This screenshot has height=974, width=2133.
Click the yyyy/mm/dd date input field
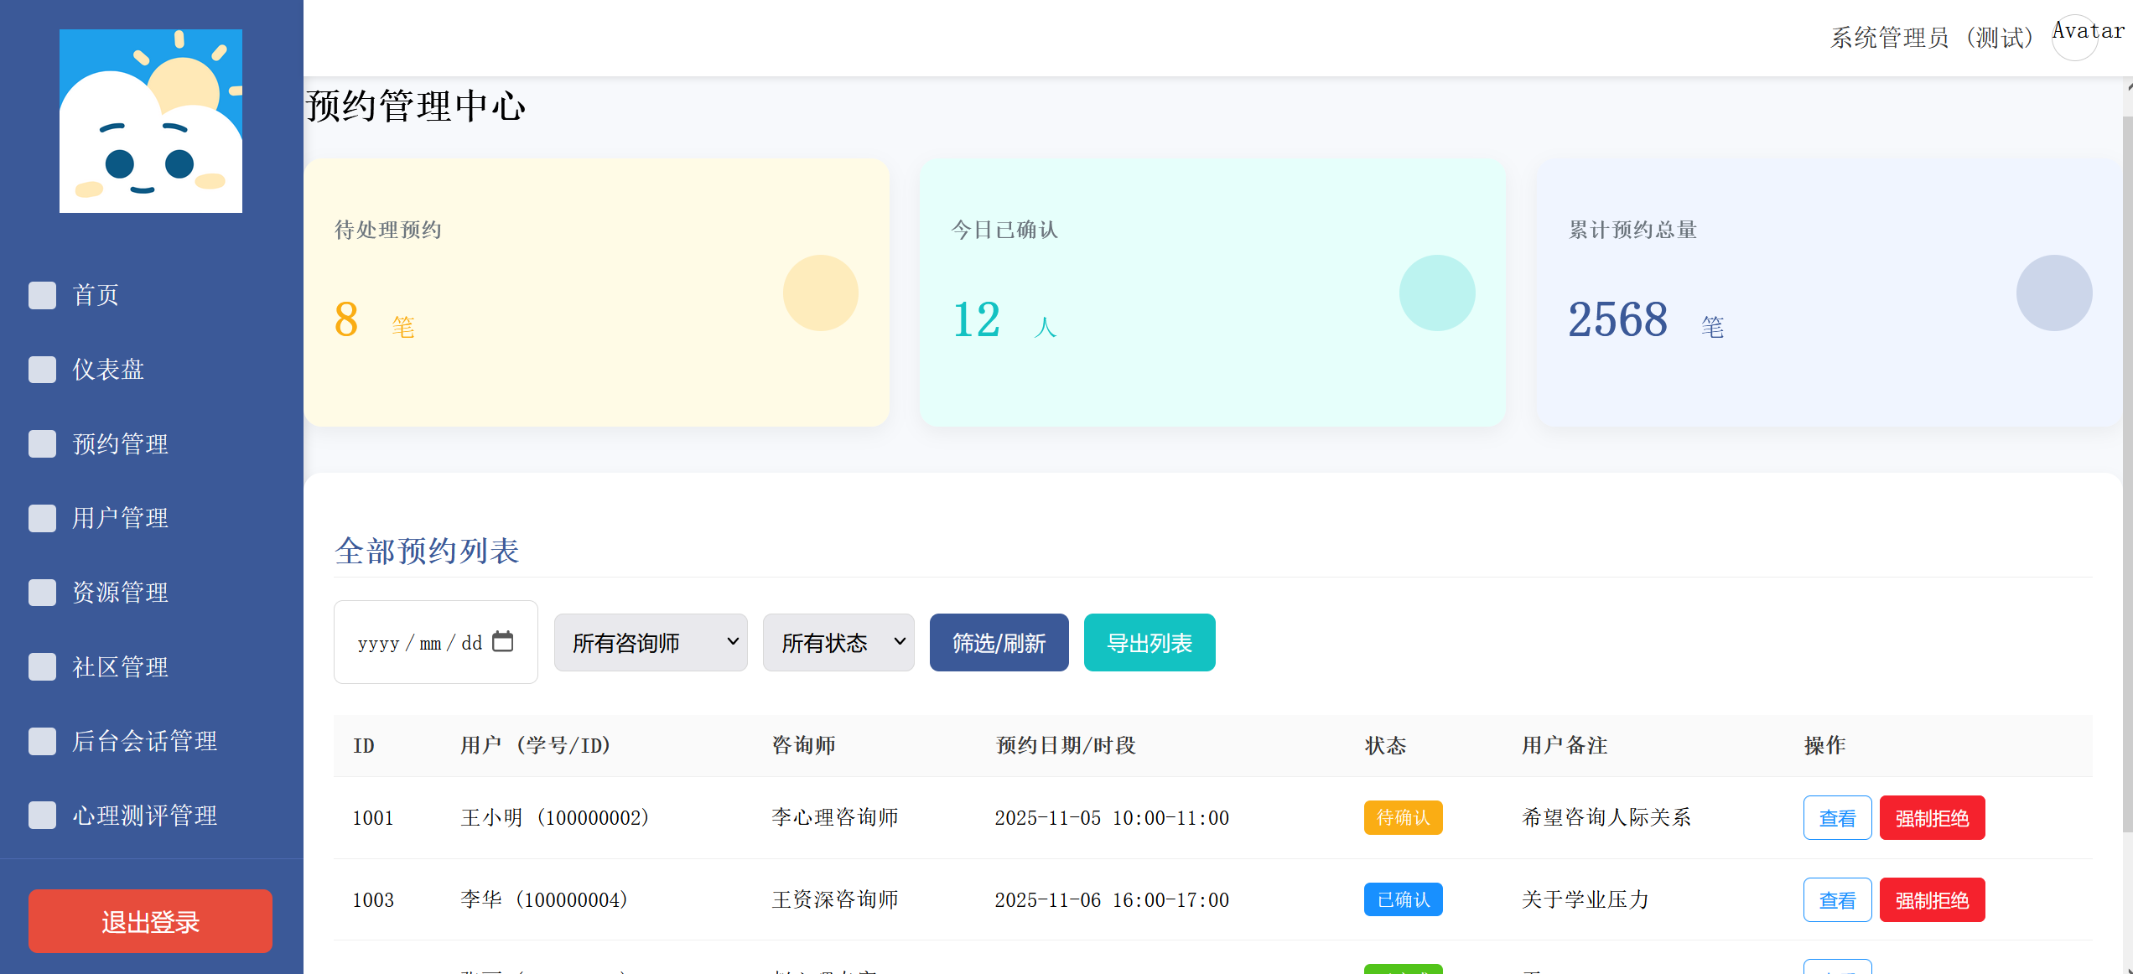419,643
